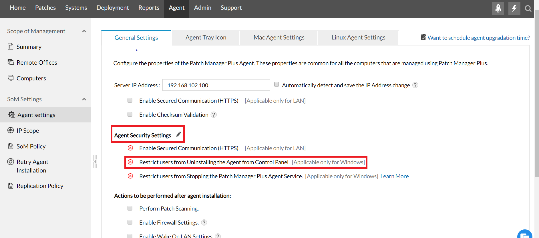This screenshot has width=539, height=238.
Task: Collapse the SoM Settings section
Action: pyautogui.click(x=84, y=99)
